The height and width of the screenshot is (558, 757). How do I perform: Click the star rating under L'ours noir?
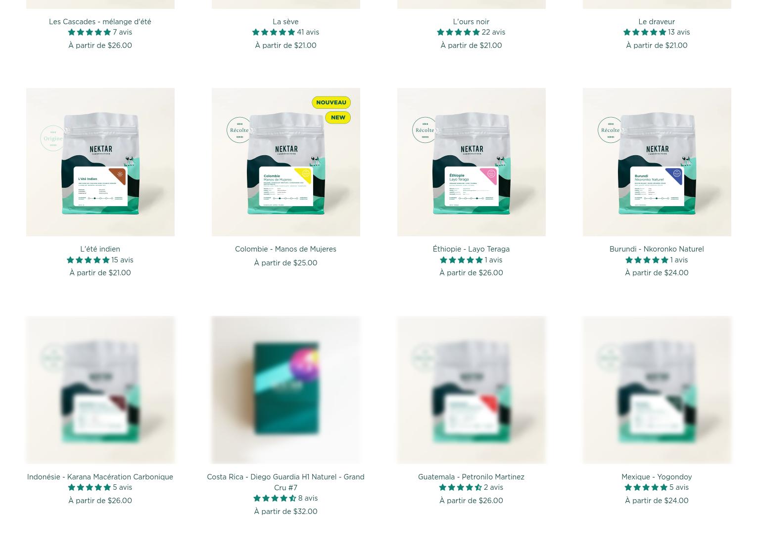(458, 32)
